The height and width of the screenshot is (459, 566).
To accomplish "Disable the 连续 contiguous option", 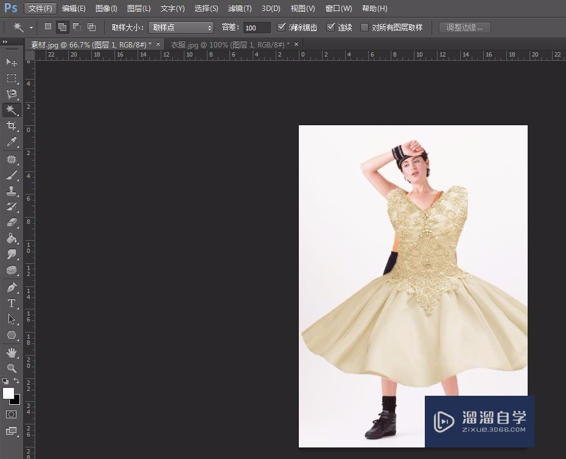I will (x=331, y=27).
